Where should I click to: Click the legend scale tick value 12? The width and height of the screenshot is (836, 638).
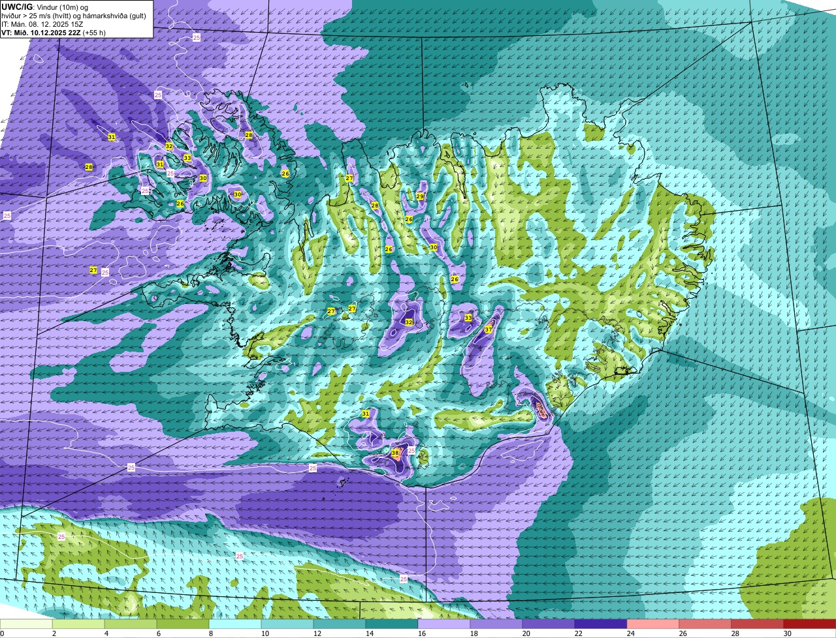click(x=317, y=633)
